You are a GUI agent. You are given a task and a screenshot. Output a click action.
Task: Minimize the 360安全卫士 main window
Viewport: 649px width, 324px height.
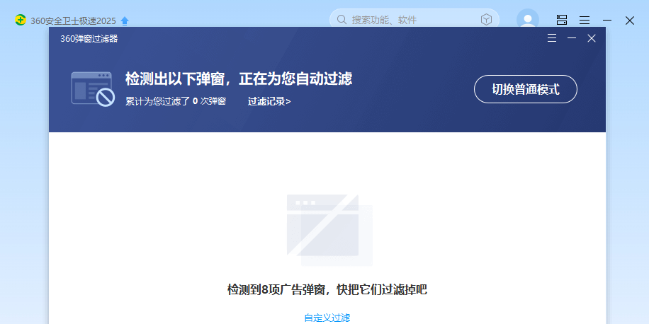coord(607,20)
